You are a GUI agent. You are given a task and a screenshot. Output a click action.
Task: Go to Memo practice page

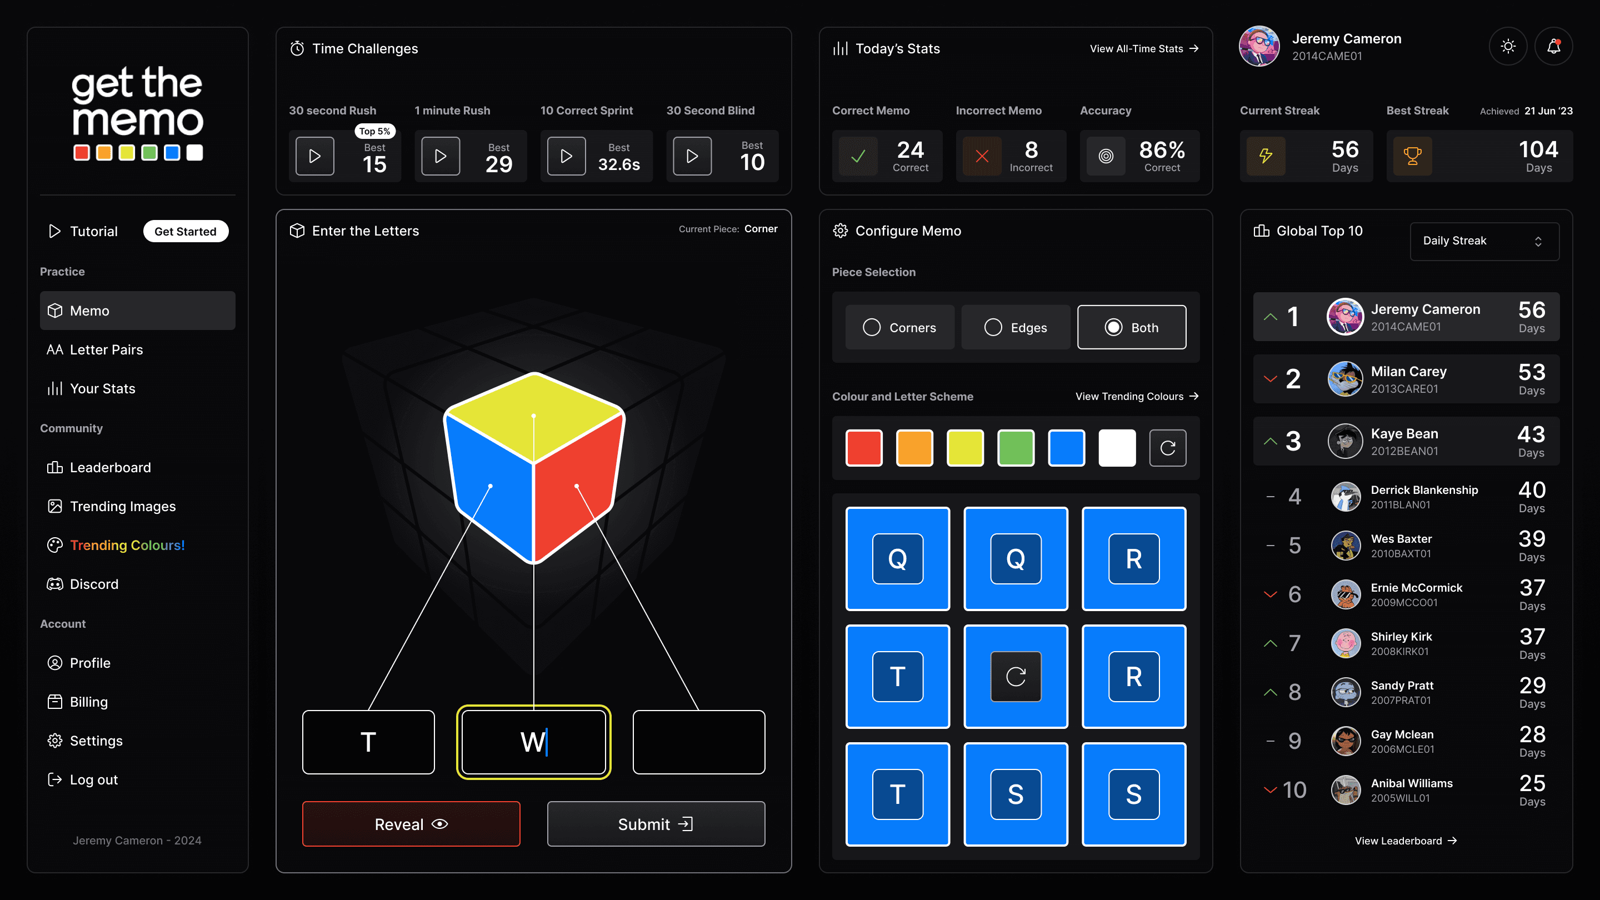pos(137,311)
